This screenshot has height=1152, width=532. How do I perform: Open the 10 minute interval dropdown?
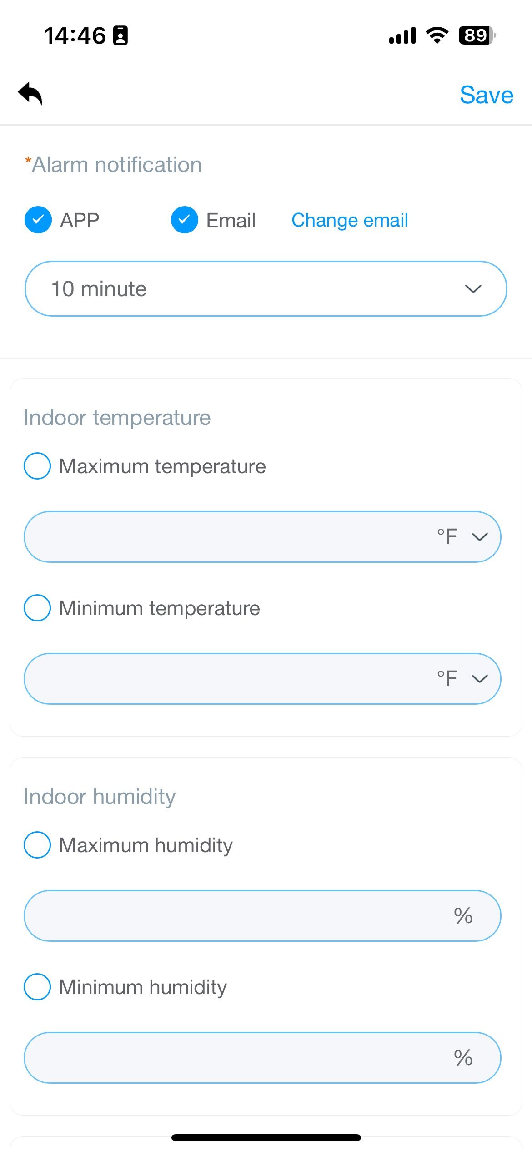click(266, 288)
